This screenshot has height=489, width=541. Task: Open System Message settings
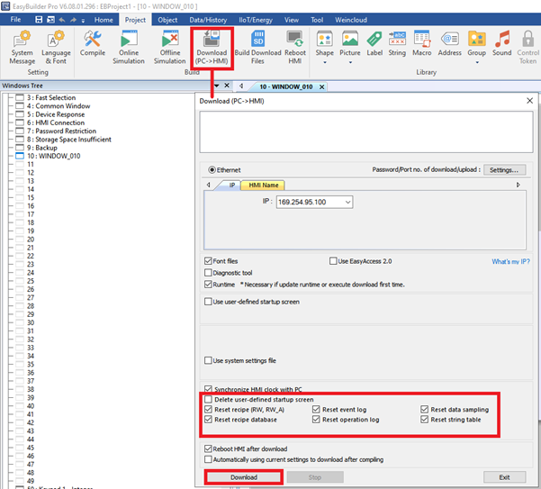coord(23,48)
